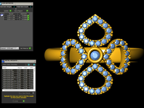The width and height of the screenshot is (144, 108).
Task: Select the Yellow Gold 8KY row
Action: pyautogui.click(x=18, y=70)
